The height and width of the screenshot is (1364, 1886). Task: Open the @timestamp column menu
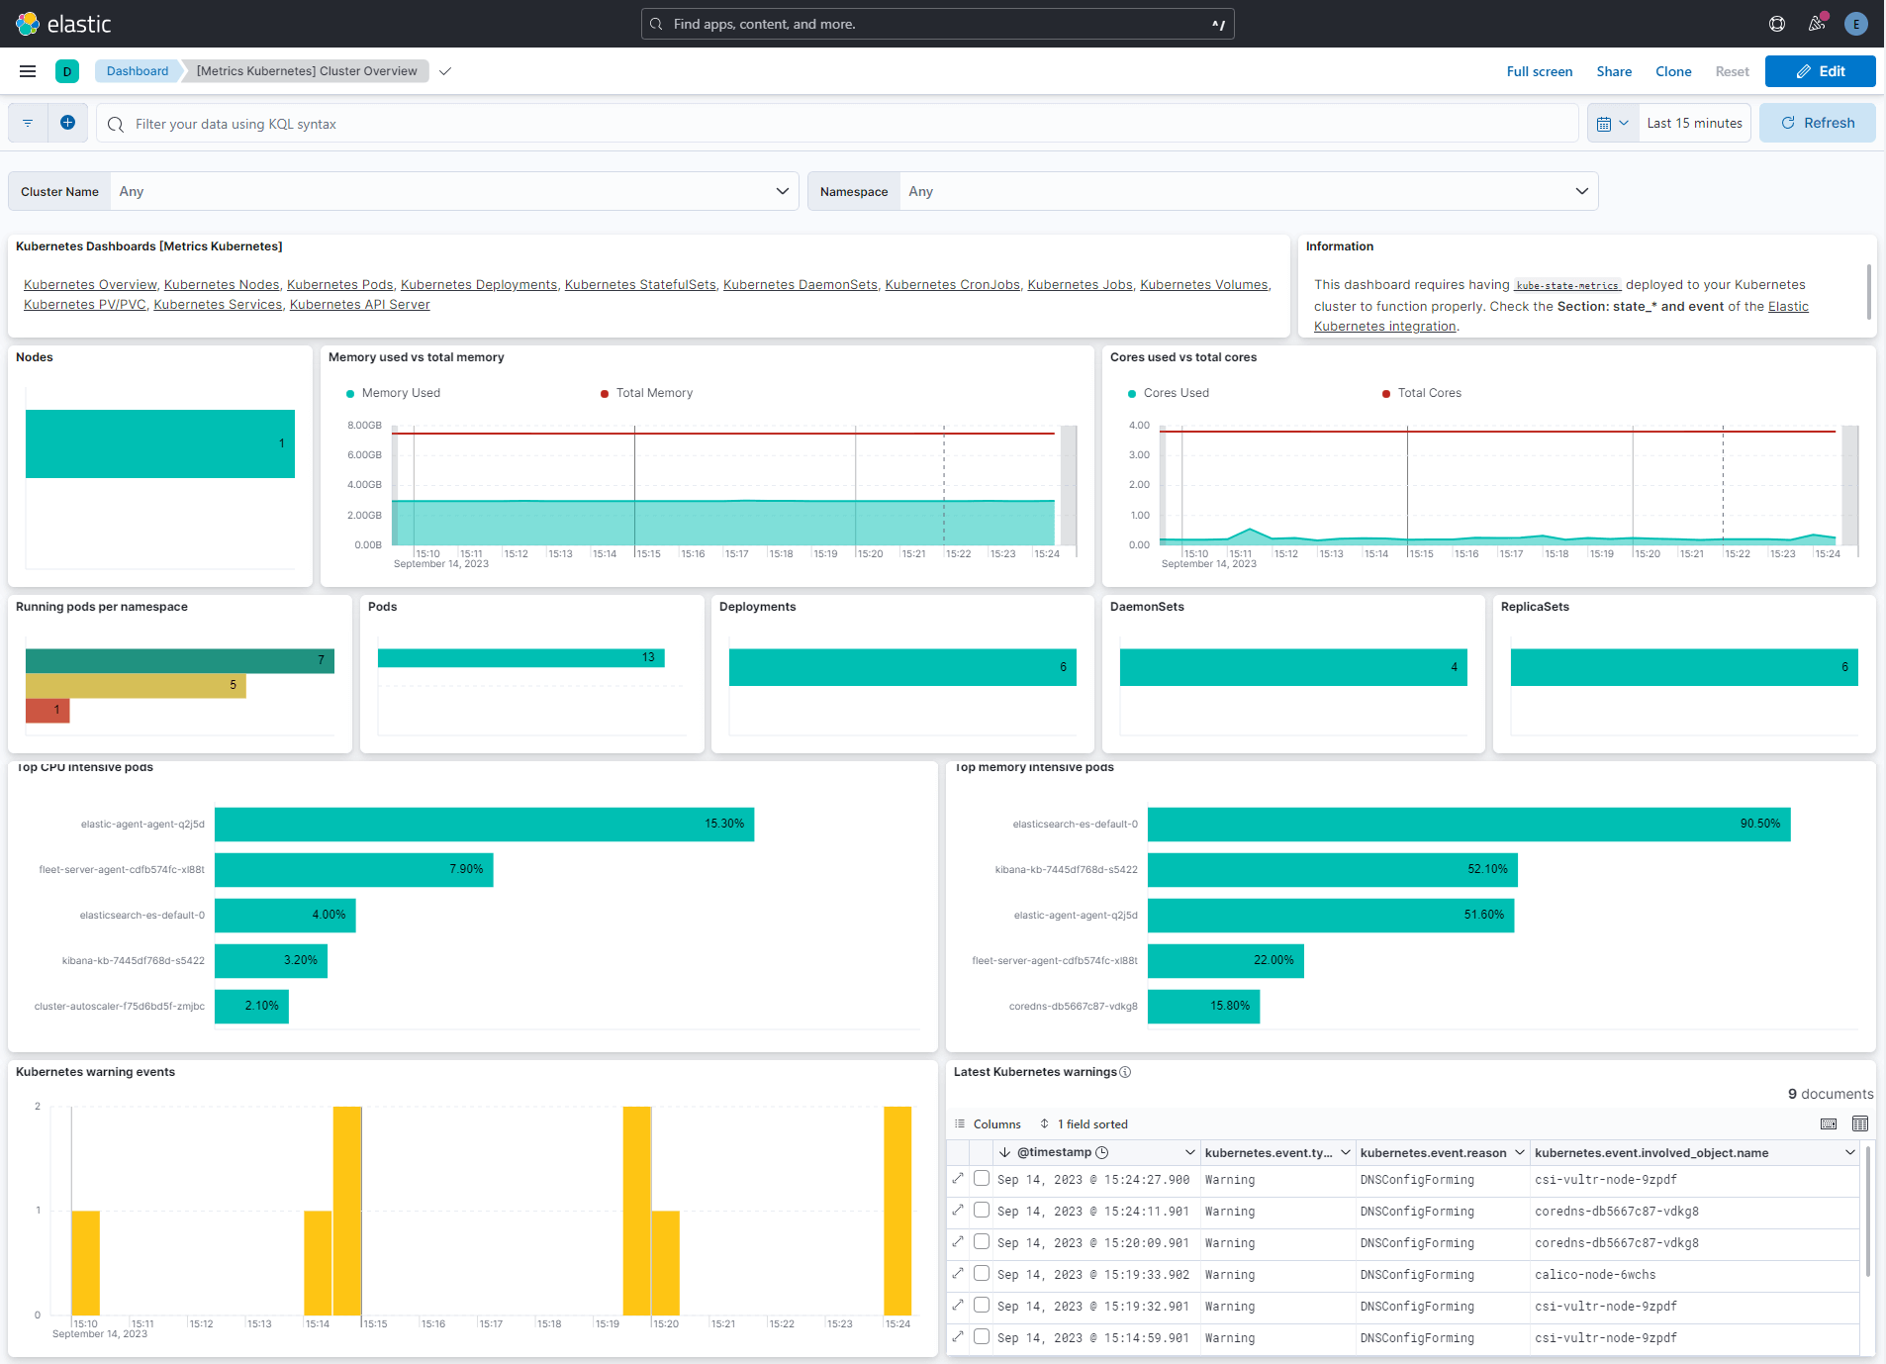pyautogui.click(x=1190, y=1152)
